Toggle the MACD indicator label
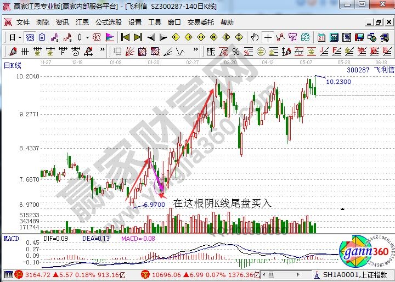 tap(11, 239)
